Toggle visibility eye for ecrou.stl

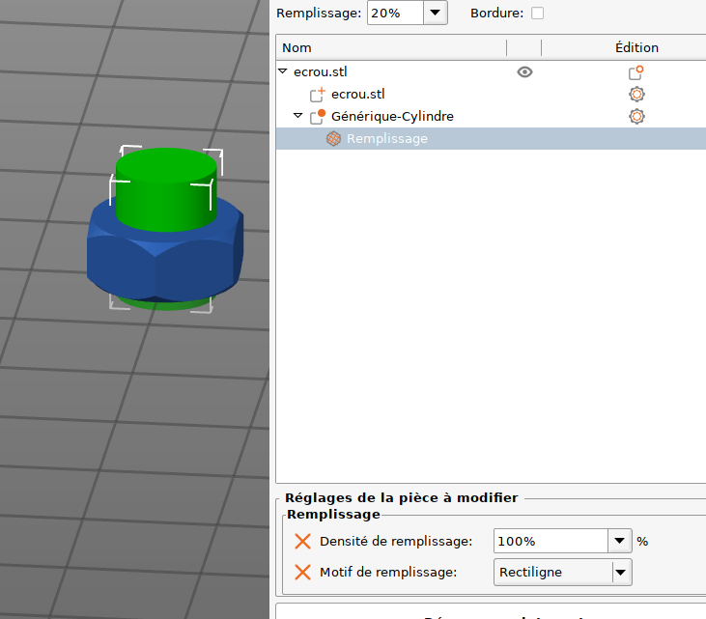524,72
